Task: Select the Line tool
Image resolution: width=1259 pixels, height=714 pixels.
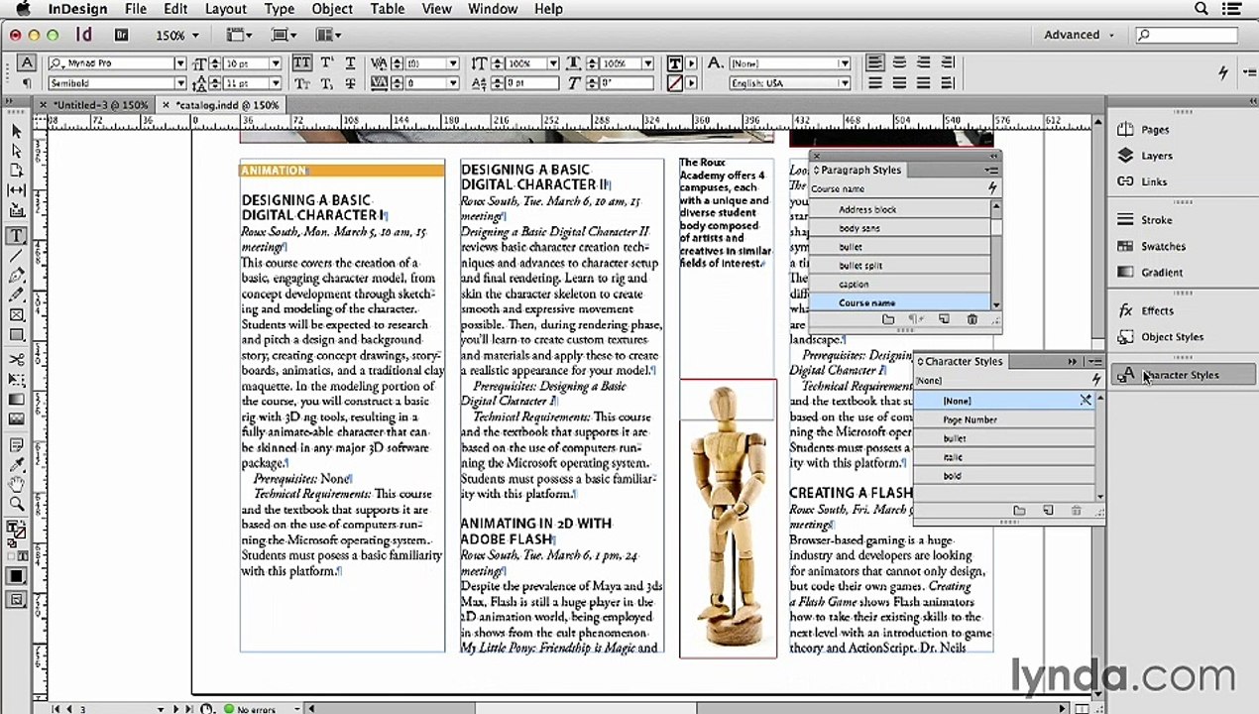Action: click(17, 256)
